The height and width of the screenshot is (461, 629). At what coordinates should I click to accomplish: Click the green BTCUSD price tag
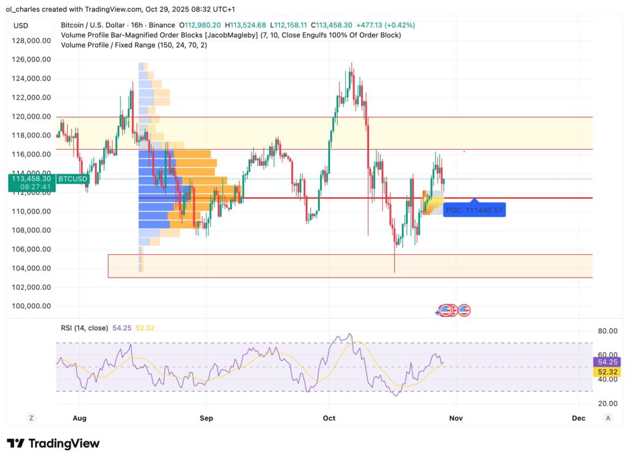pos(72,177)
